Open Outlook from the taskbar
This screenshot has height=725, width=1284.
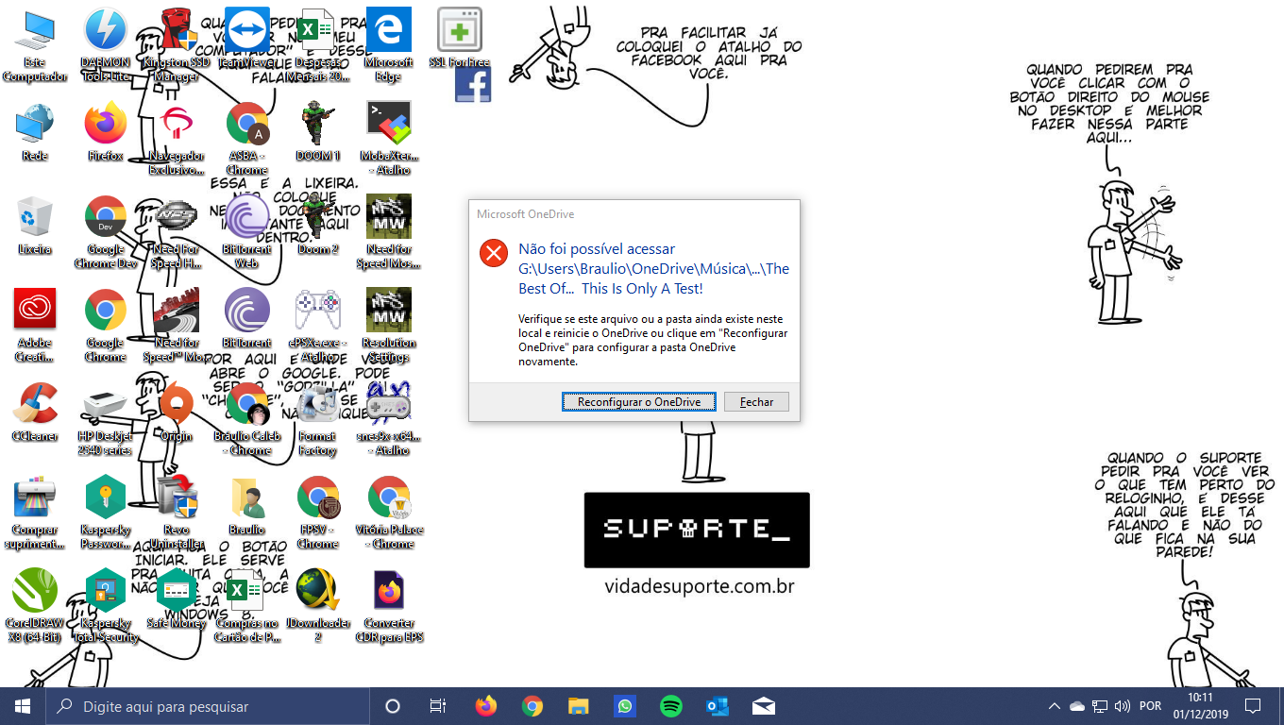tap(718, 706)
